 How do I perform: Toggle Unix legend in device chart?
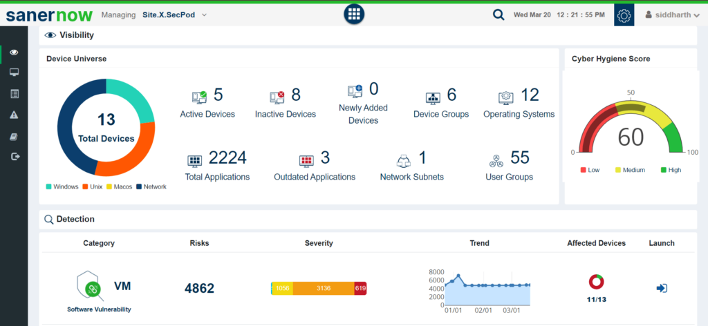(92, 186)
